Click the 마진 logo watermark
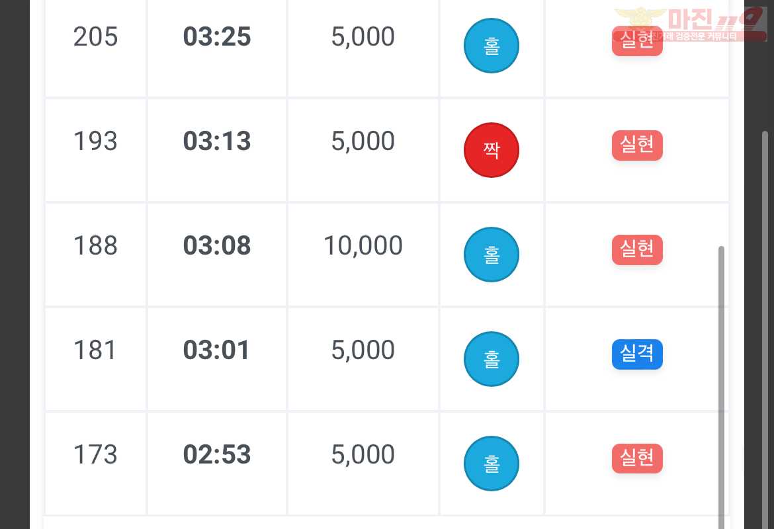This screenshot has width=774, height=529. pyautogui.click(x=690, y=24)
